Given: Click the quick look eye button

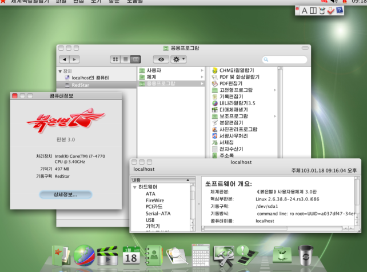Looking at the screenshot, I should point(161,59).
